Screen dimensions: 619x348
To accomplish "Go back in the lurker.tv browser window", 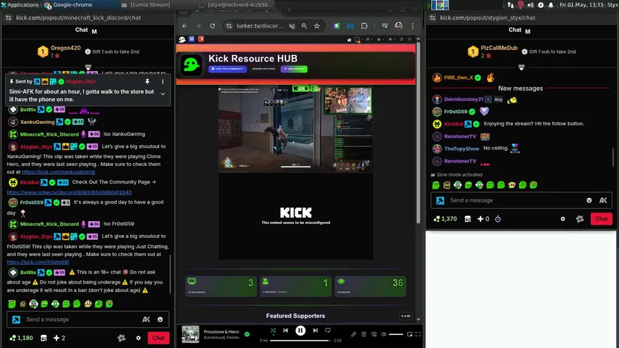I will pos(185,25).
